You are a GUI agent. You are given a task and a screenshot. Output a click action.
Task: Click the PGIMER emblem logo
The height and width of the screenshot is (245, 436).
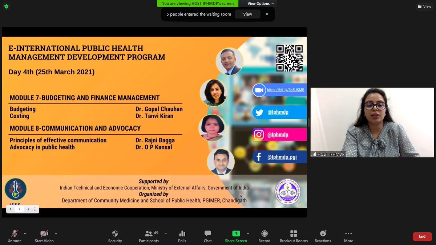click(x=287, y=192)
